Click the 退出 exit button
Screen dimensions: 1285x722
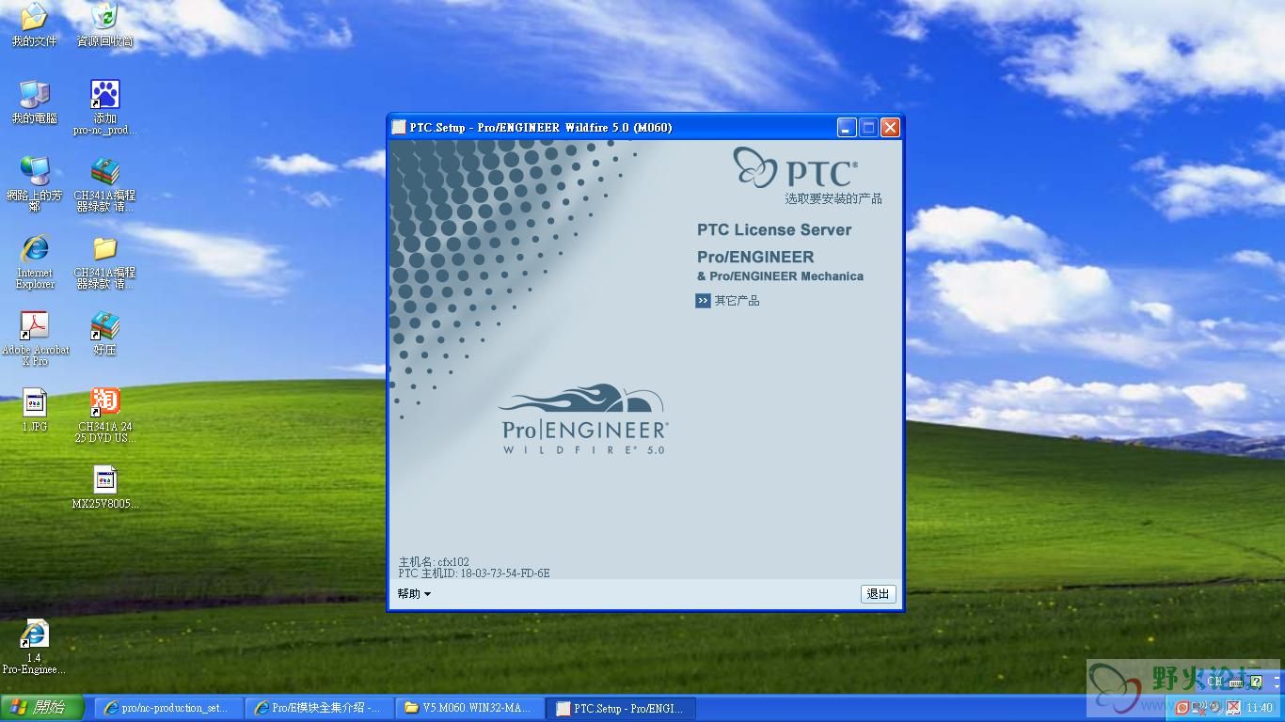tap(878, 594)
